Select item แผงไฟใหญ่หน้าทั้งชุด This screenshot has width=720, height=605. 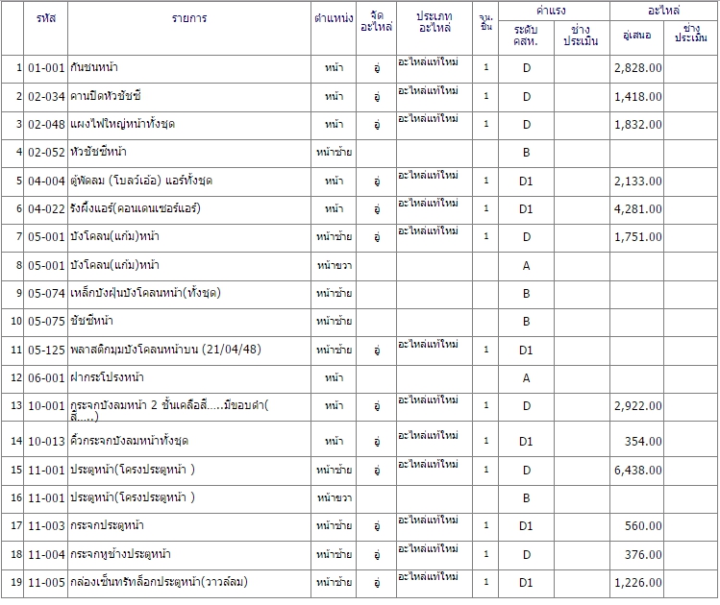pos(123,124)
